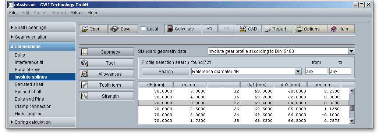Screen dimensions: 379x134
Task: Open Options settings button
Action: [310, 29]
